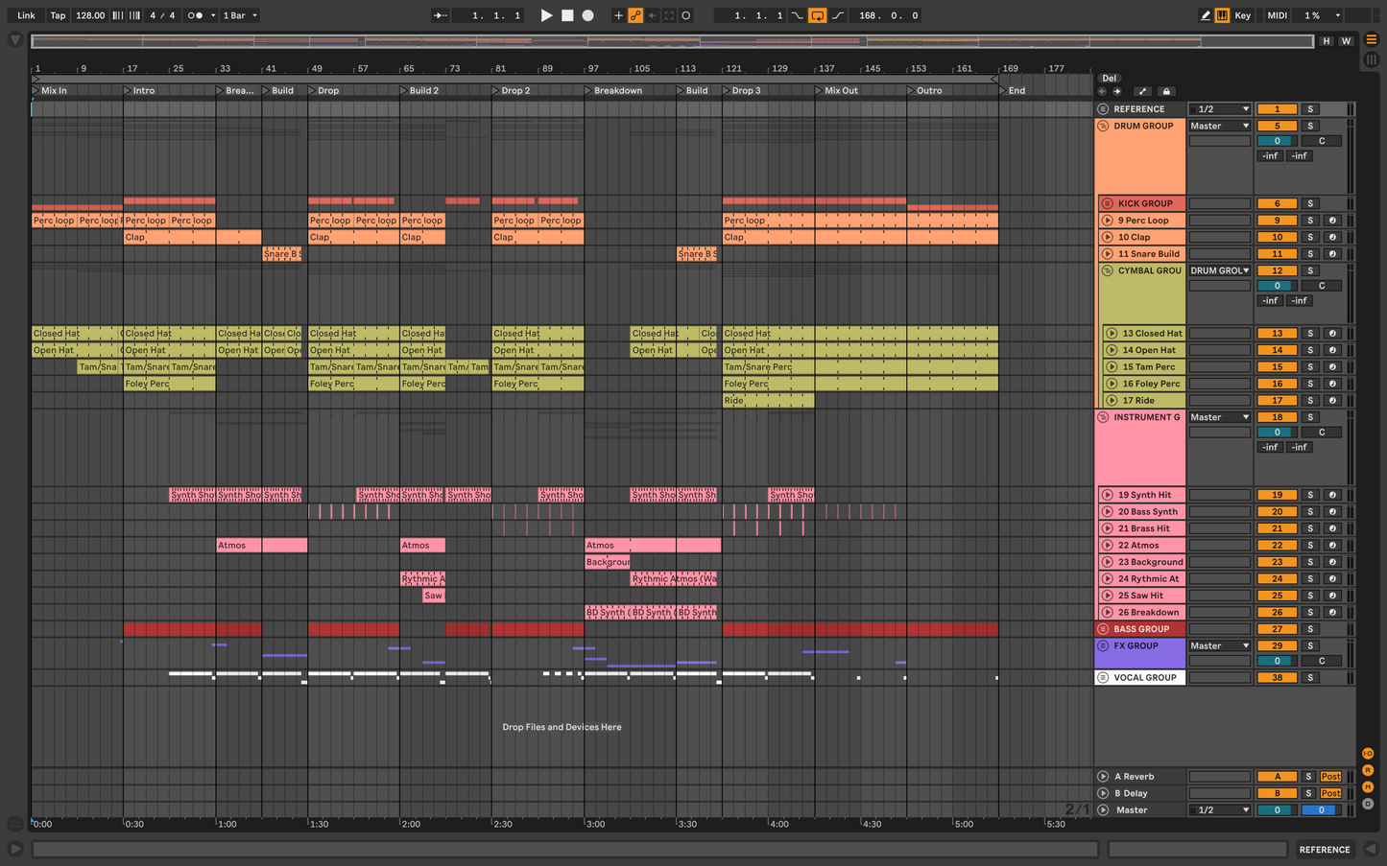Image resolution: width=1387 pixels, height=866 pixels.
Task: Click the Tap tempo button
Action: [58, 15]
